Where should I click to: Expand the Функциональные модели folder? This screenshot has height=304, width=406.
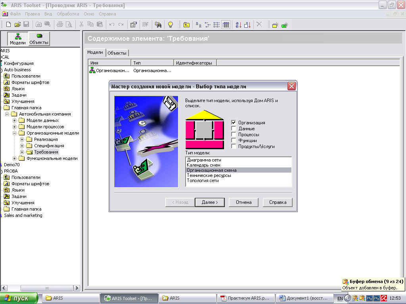(x=15, y=158)
